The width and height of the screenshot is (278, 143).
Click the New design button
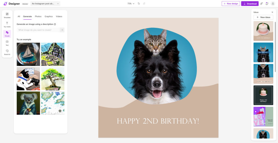(231, 4)
